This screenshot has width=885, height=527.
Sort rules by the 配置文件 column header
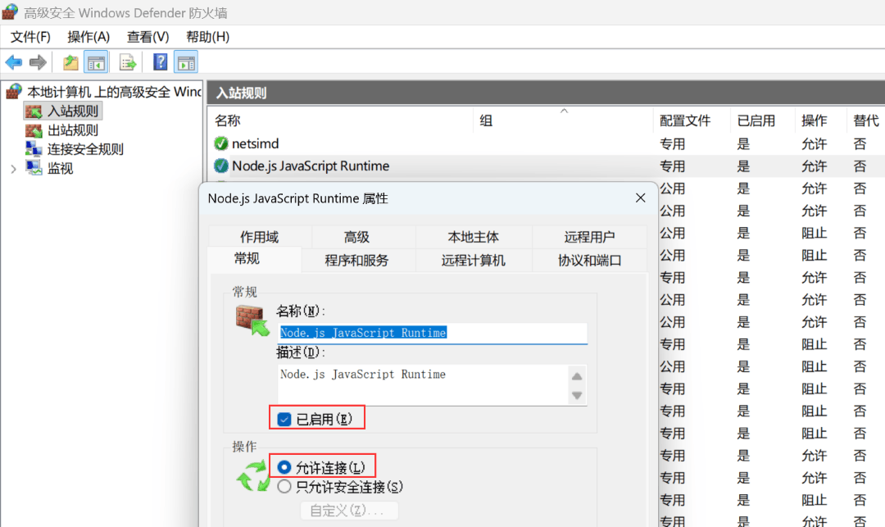click(692, 120)
